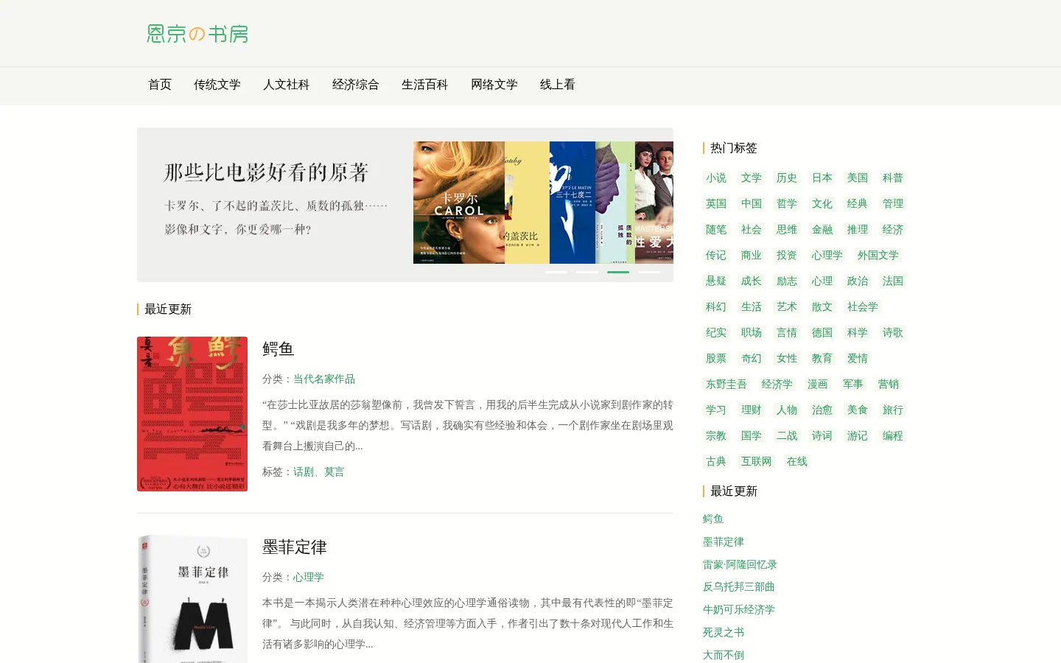
Task: Select the 营销 hot tag
Action: pos(889,384)
